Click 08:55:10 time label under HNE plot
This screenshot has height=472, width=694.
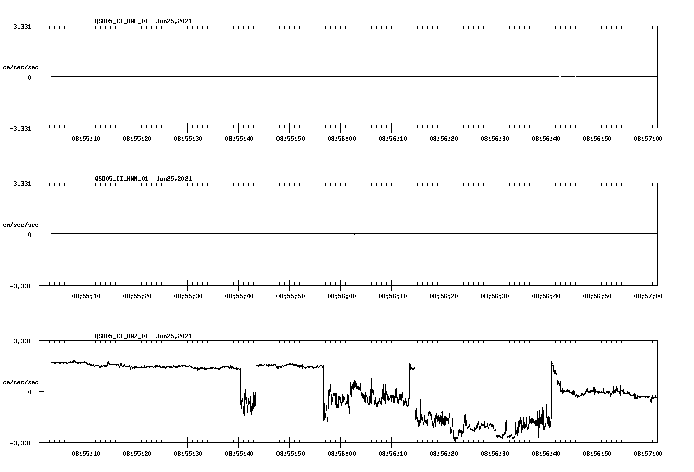pyautogui.click(x=86, y=138)
